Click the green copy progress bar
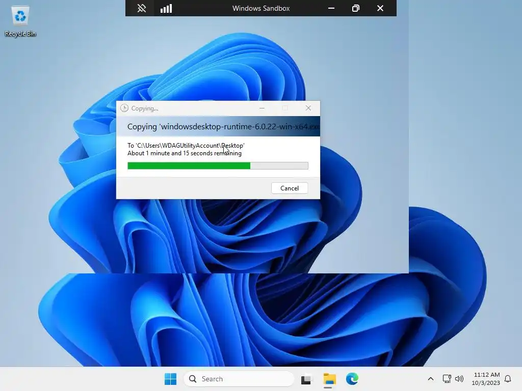The height and width of the screenshot is (391, 522). click(218, 165)
